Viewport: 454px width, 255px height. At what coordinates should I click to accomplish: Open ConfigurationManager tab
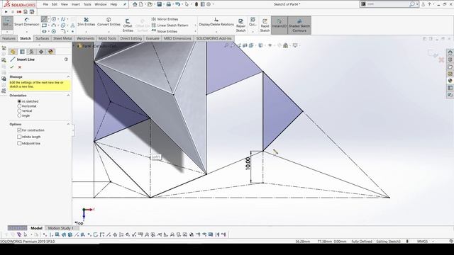[x=31, y=52]
